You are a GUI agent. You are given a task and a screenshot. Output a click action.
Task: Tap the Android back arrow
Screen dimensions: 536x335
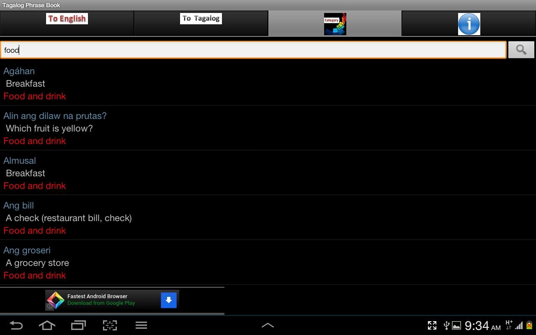[16, 325]
